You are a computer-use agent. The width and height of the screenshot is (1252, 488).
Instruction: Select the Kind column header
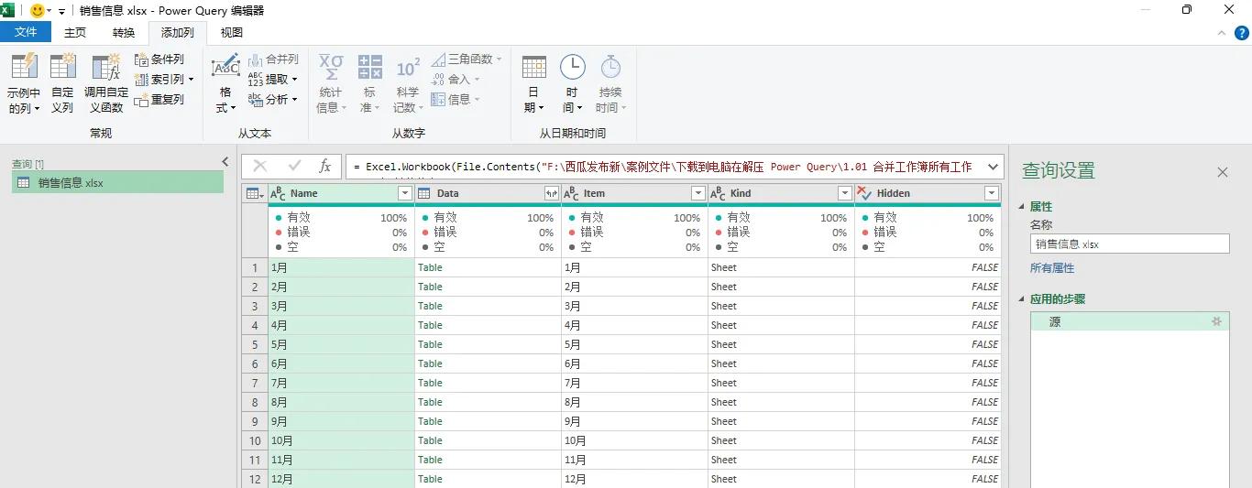(781, 193)
